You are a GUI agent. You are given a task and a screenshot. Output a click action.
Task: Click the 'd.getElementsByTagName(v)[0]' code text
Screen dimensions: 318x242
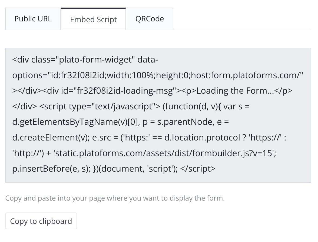(75, 122)
